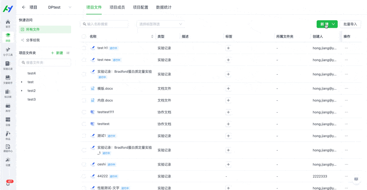The width and height of the screenshot is (367, 190).
Task: Open more actions for 44222 row
Action: coord(346,176)
